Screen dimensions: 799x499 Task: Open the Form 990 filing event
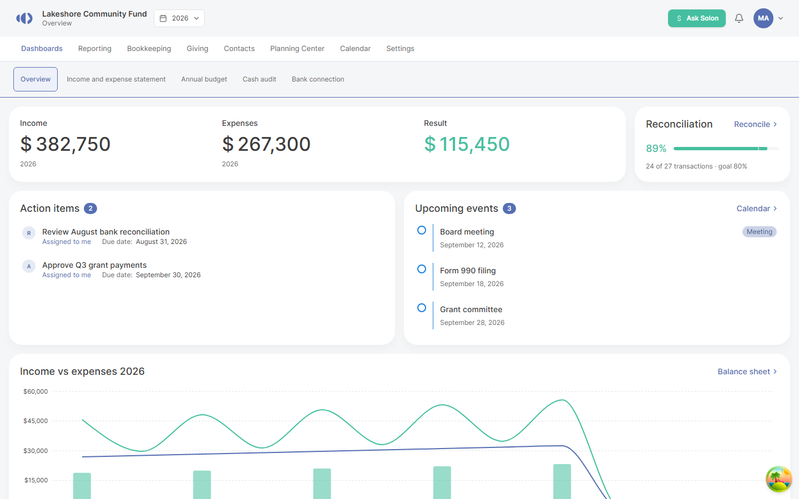468,271
